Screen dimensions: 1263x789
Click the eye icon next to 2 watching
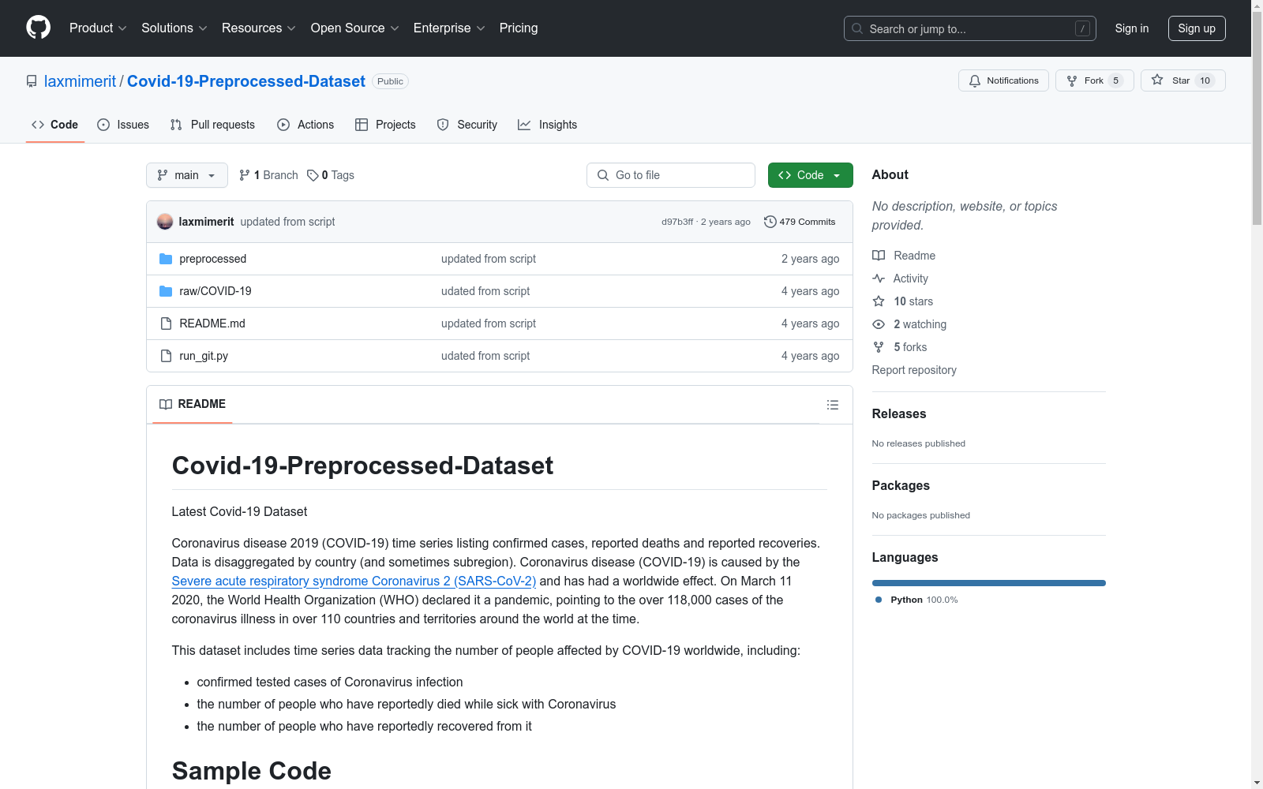(879, 324)
